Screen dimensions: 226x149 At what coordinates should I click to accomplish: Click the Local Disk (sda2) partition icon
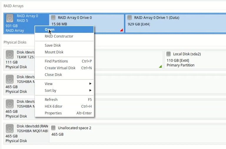pos(168,54)
